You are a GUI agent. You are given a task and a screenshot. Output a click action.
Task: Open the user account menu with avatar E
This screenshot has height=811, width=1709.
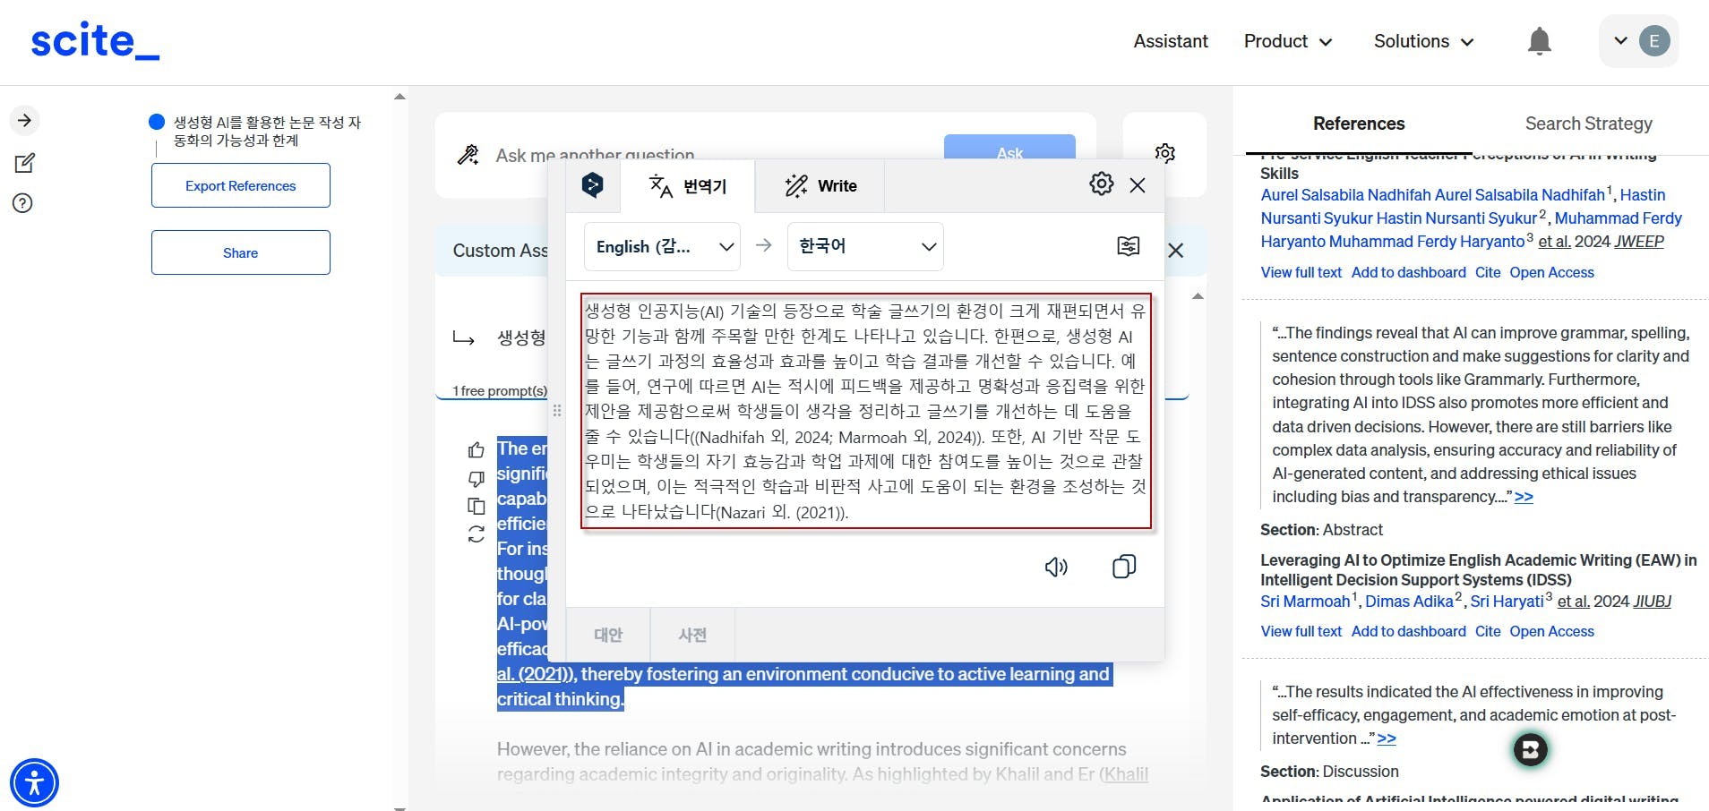[x=1639, y=41]
